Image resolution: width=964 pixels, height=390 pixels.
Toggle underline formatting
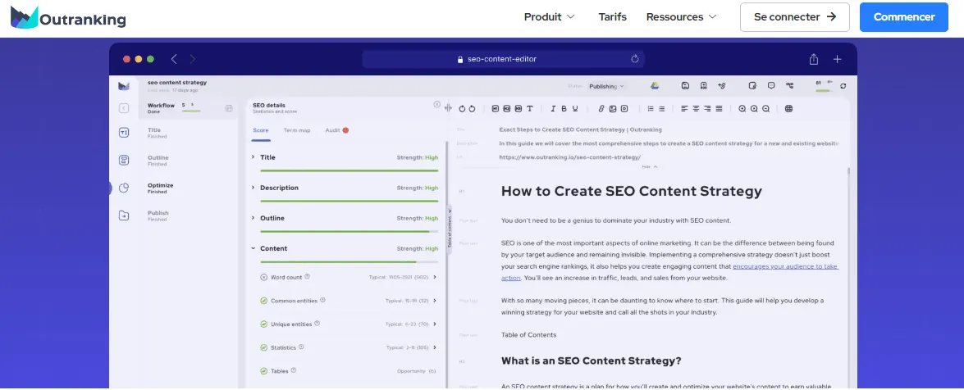575,109
